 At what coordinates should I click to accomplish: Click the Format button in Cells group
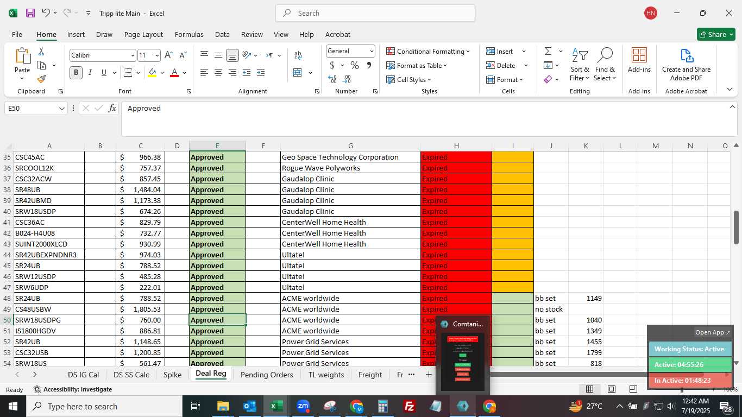tap(505, 79)
